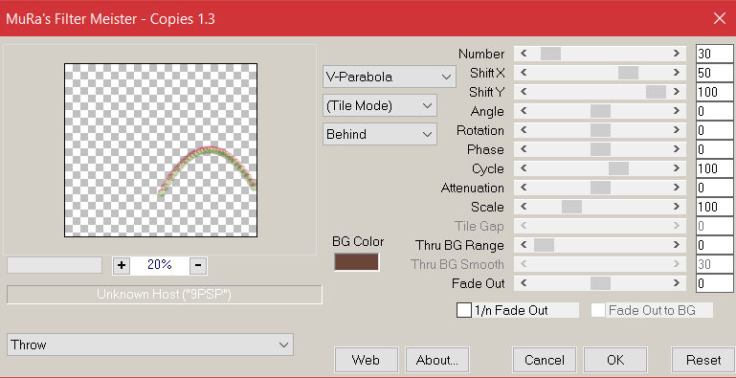Image resolution: width=736 pixels, height=378 pixels.
Task: Click left arrow of Fade Out slider
Action: [524, 283]
